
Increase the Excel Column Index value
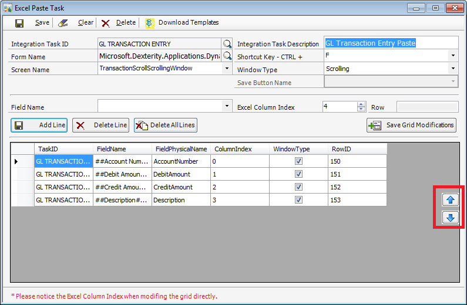(361, 104)
